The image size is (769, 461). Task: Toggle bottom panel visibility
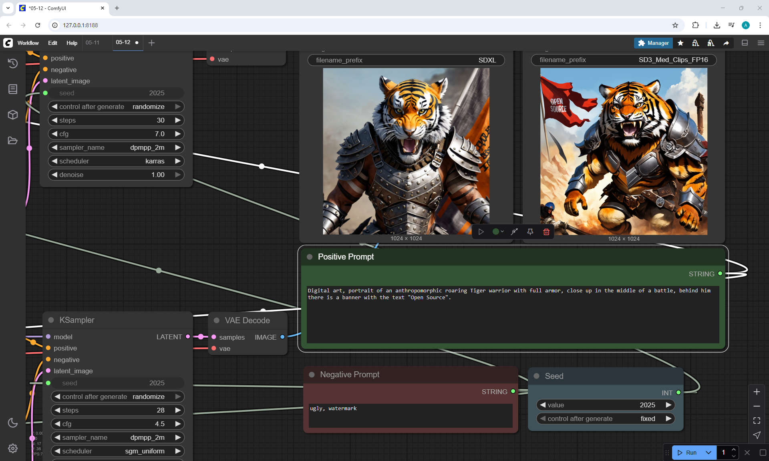coord(745,43)
